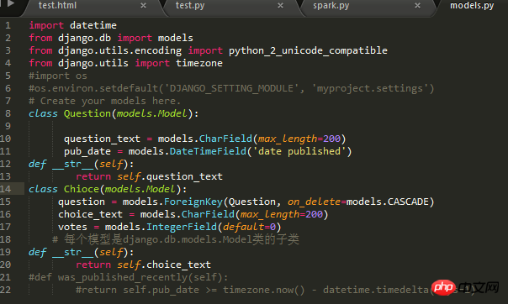Click 'models.CASCADE' on line 15

388,202
